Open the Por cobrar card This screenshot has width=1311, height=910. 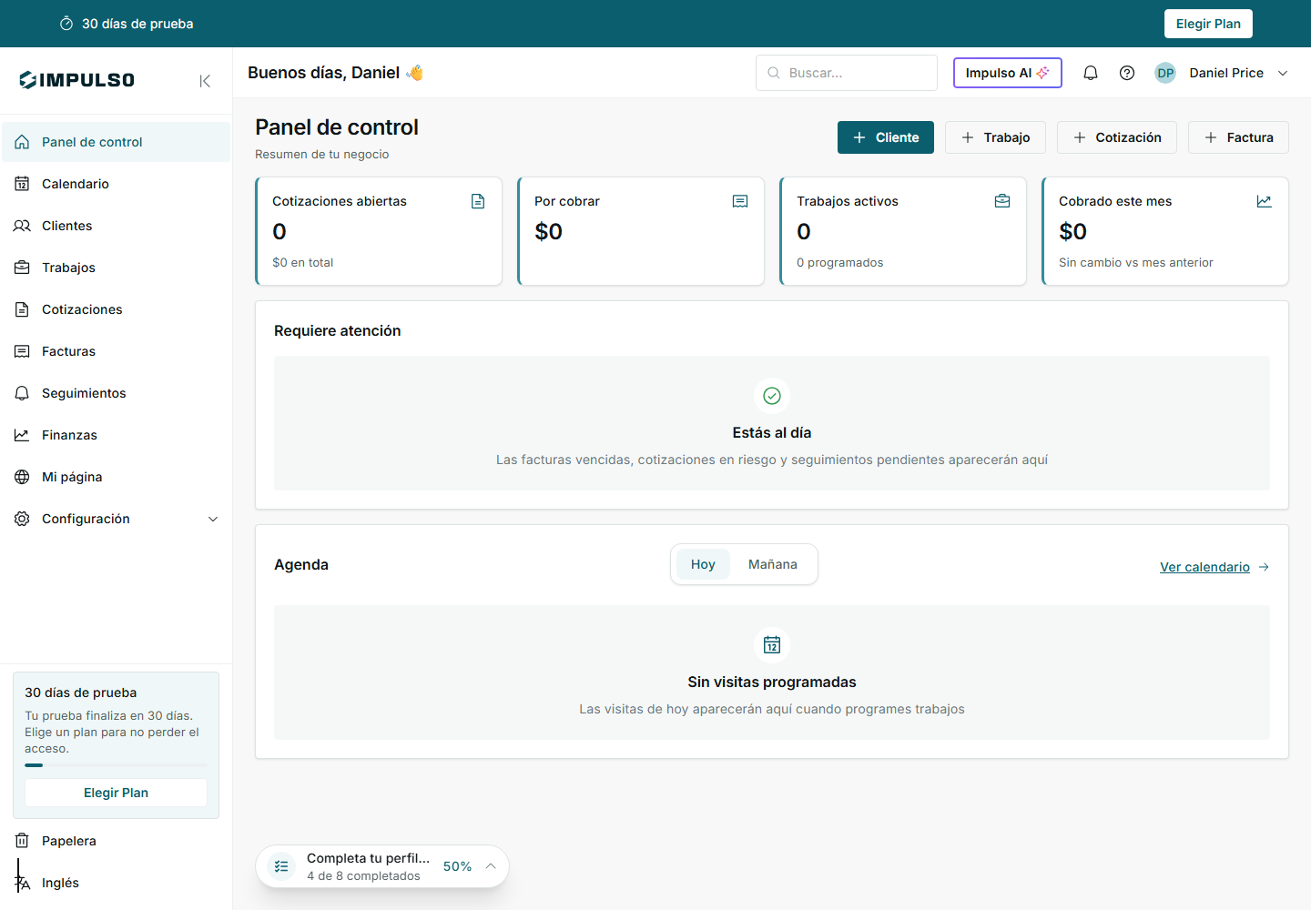click(x=641, y=231)
